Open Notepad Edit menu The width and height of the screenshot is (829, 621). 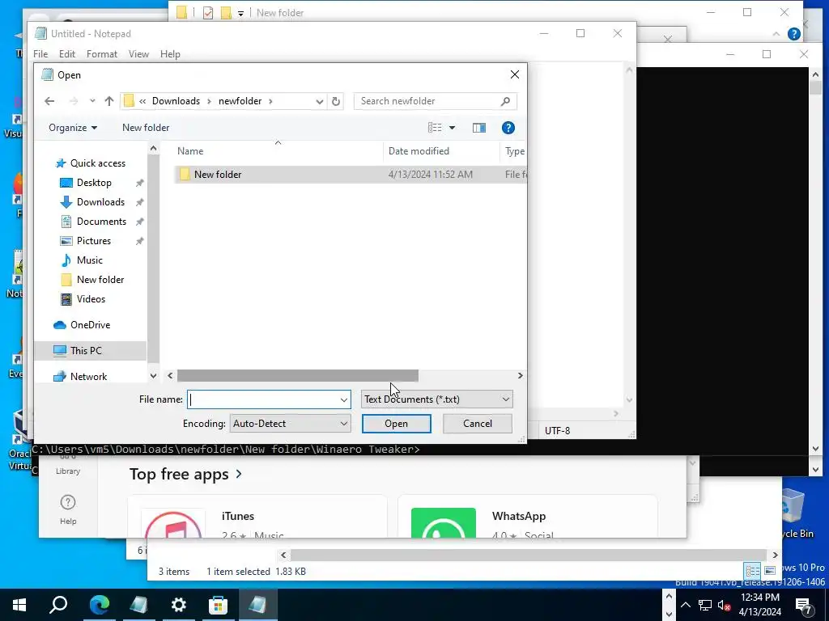point(66,54)
